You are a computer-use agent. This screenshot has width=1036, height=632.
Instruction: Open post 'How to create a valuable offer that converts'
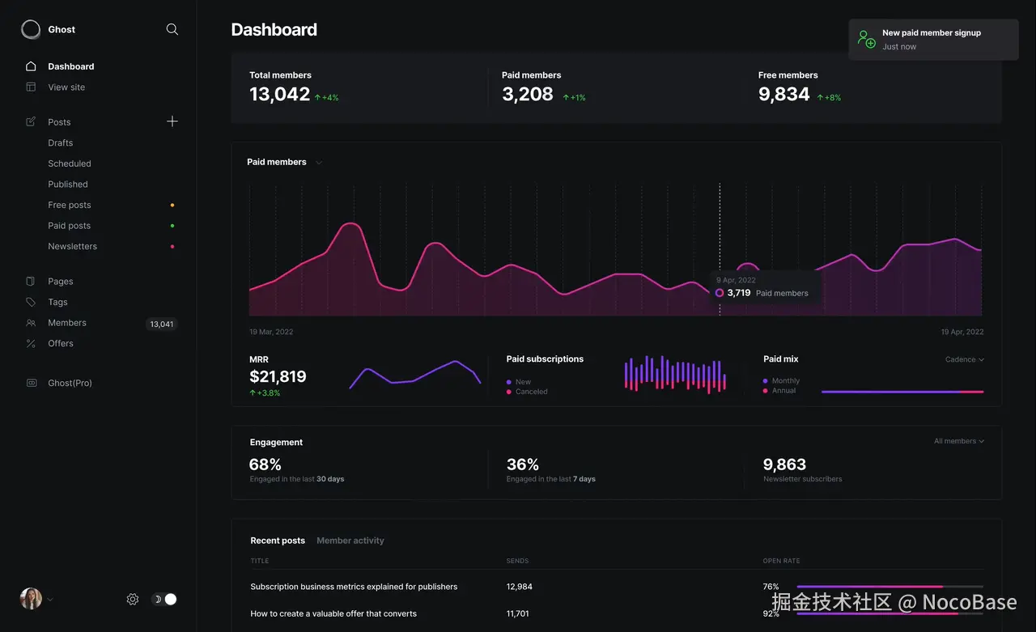(333, 613)
